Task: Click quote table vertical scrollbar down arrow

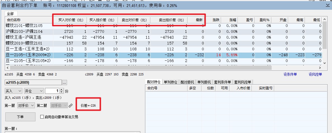Action: click(x=324, y=63)
